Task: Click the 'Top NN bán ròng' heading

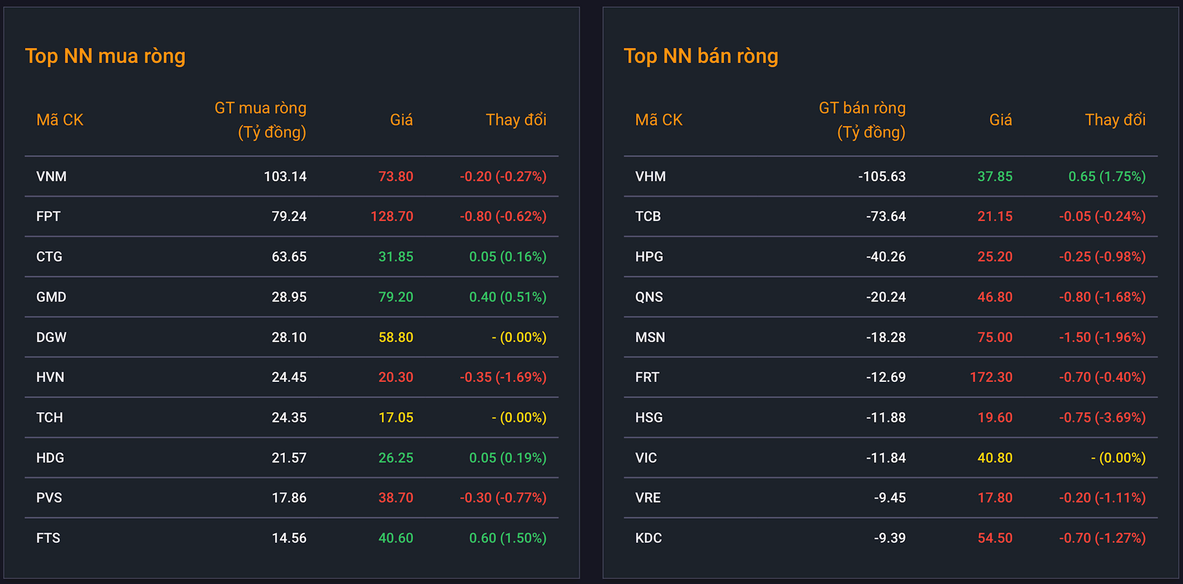Action: click(701, 56)
